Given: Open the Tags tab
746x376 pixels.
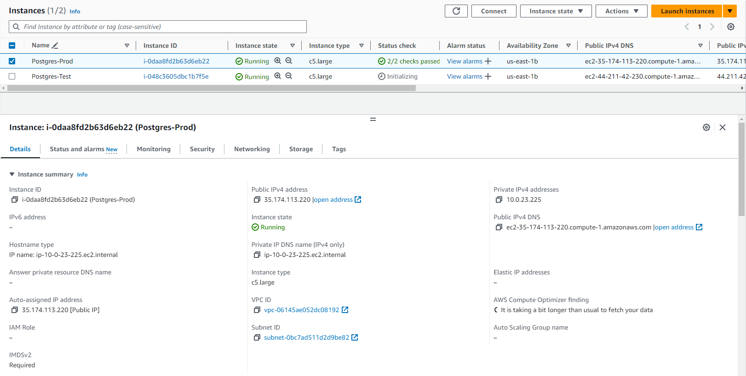Looking at the screenshot, I should (x=339, y=149).
